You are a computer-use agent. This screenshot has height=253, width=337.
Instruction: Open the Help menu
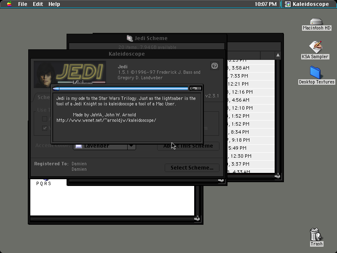click(54, 4)
